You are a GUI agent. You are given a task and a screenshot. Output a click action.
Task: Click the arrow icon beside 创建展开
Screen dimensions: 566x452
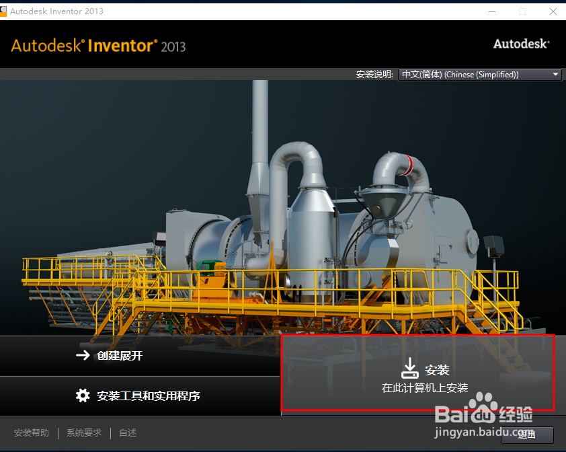(x=83, y=355)
